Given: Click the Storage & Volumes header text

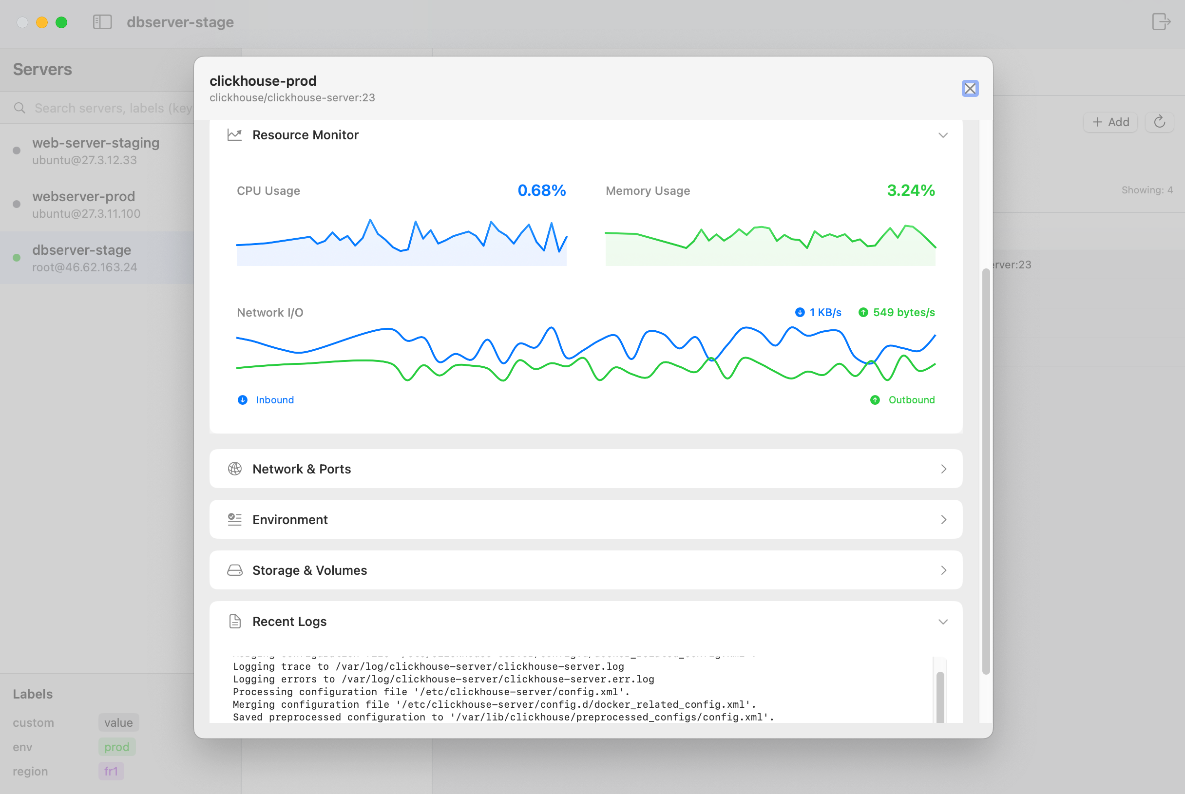Looking at the screenshot, I should 309,570.
